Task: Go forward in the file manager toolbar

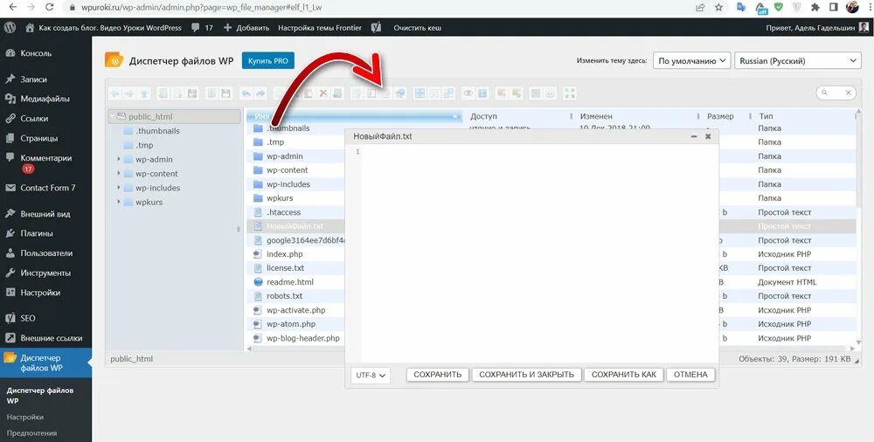Action: click(x=130, y=93)
